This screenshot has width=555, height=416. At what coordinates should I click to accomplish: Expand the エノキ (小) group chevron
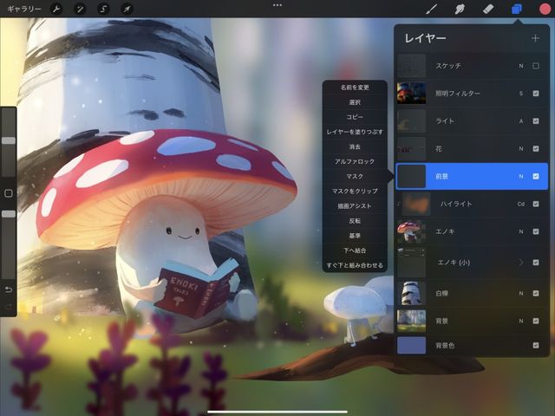521,263
